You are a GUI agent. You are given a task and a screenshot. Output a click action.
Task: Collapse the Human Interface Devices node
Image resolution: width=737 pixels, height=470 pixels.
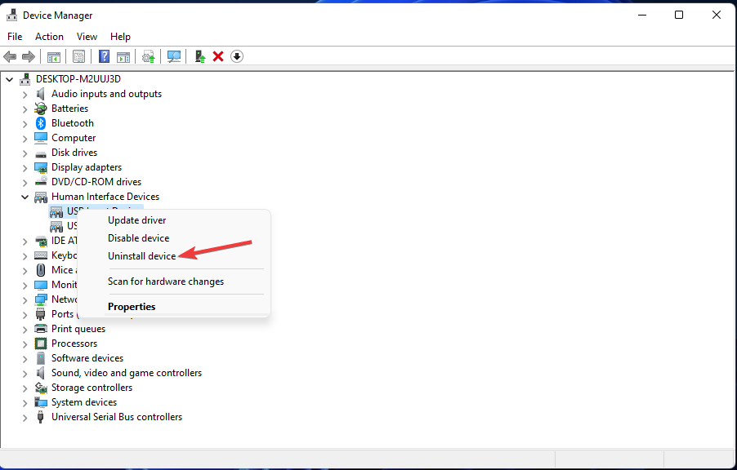tap(25, 196)
